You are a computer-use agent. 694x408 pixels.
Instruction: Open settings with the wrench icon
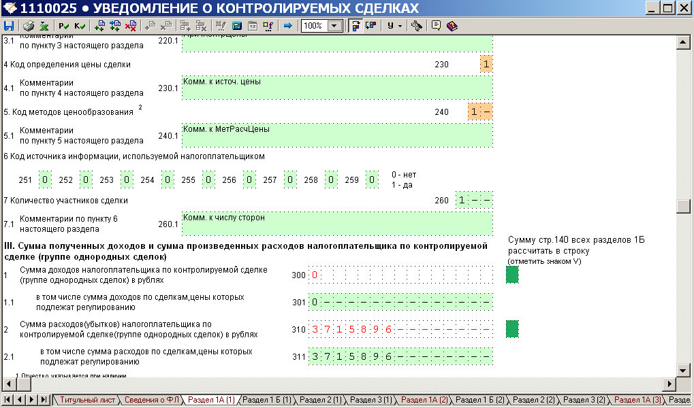(417, 26)
